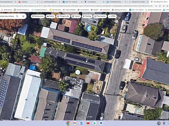The image size is (169, 126).
Task: Filter map by Pharmacies
Action: coord(100,16)
